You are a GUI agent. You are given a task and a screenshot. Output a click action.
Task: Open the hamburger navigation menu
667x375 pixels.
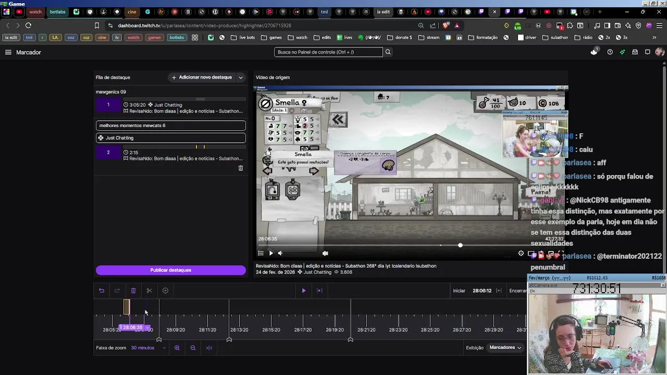(x=8, y=52)
